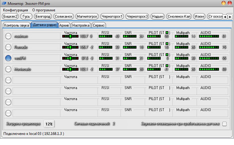
Task: Open the Конфигурация menu
Action: pyautogui.click(x=15, y=10)
